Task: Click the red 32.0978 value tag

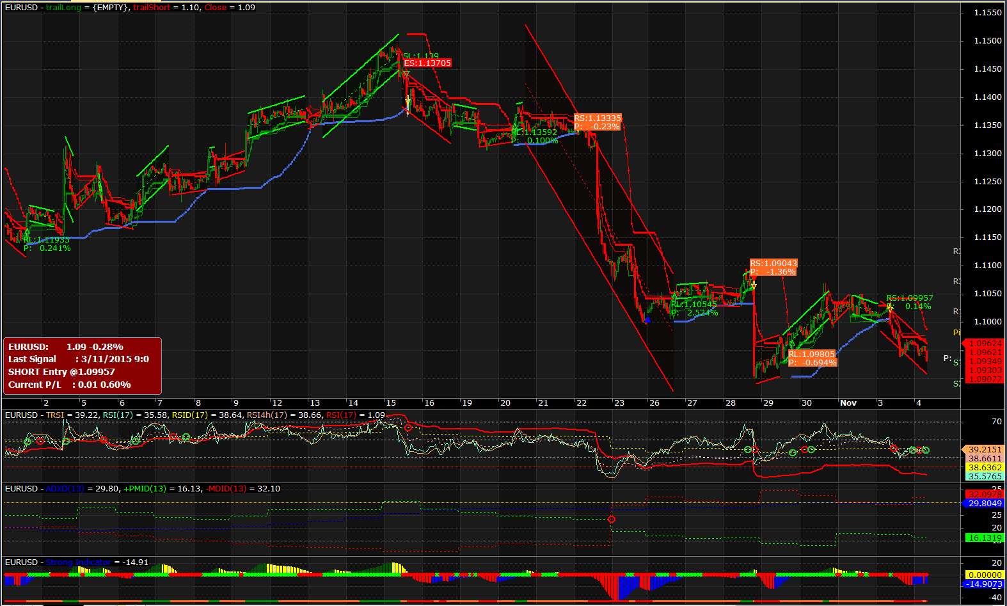Action: (x=985, y=495)
